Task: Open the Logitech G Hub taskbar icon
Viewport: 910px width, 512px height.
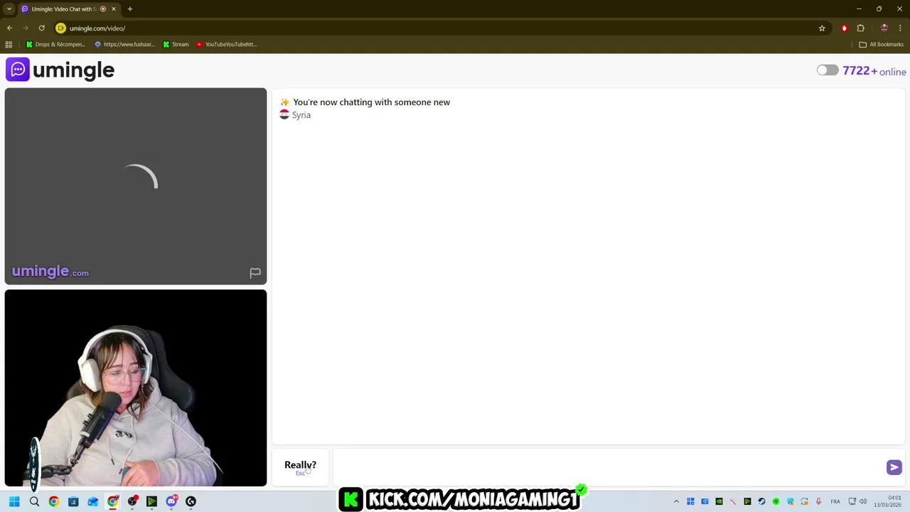Action: pos(191,501)
